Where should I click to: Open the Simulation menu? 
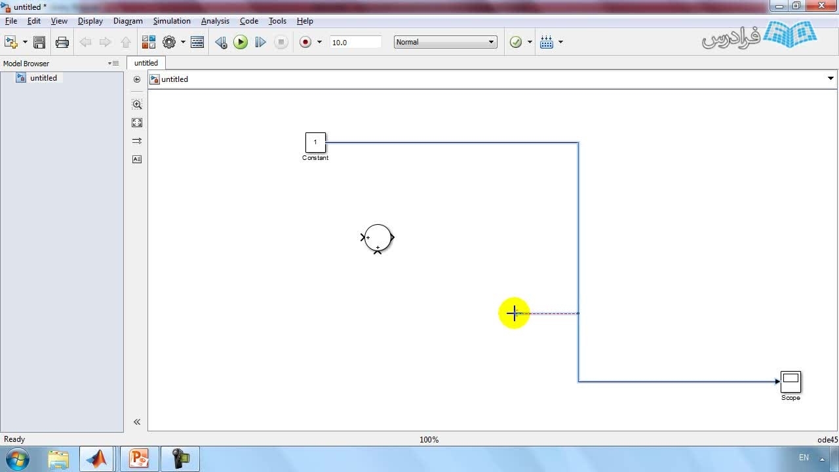[x=172, y=21]
